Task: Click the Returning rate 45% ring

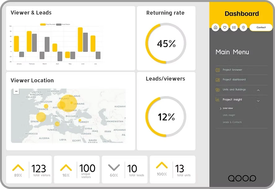Action: [x=166, y=43]
